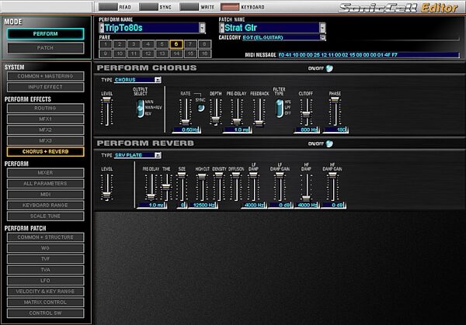
Task: Switch to PATCH mode
Action: coord(46,48)
